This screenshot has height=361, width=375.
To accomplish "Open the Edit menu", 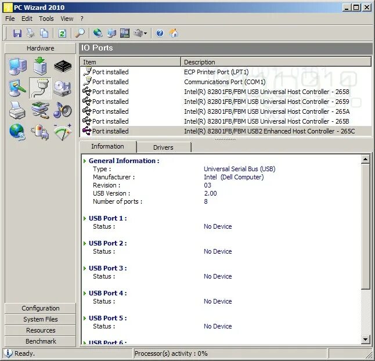I will tap(27, 19).
